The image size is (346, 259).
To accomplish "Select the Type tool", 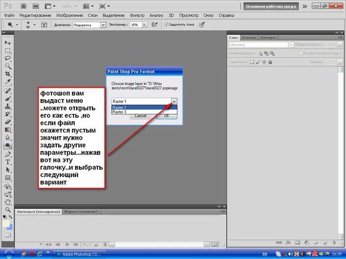I will (x=8, y=162).
